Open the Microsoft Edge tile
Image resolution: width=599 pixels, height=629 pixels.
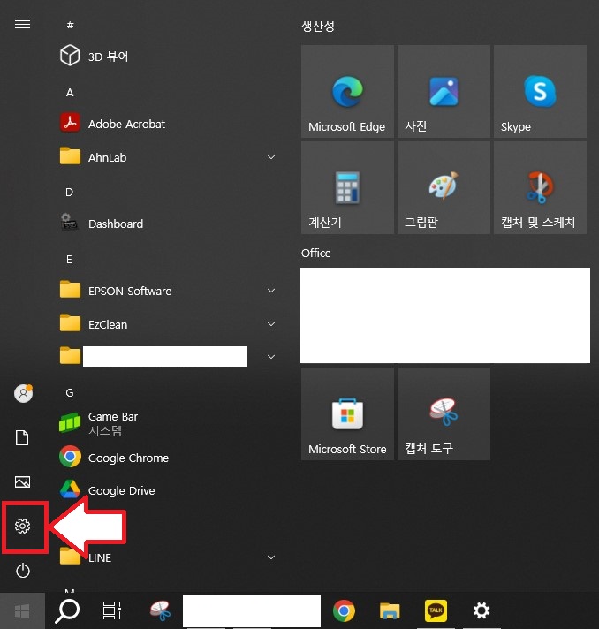point(347,92)
